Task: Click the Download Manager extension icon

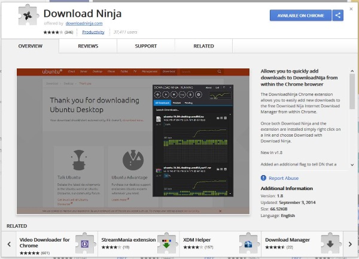Action: (330, 243)
